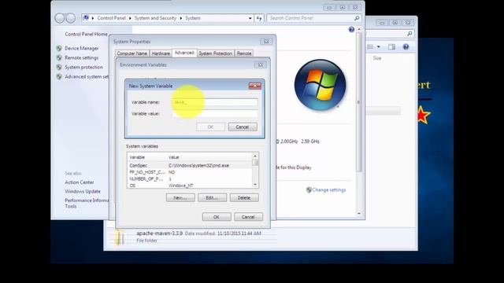Viewport: 504px width, 283px height.
Task: Click search magnifier in Control Panel
Action: pyautogui.click(x=357, y=18)
